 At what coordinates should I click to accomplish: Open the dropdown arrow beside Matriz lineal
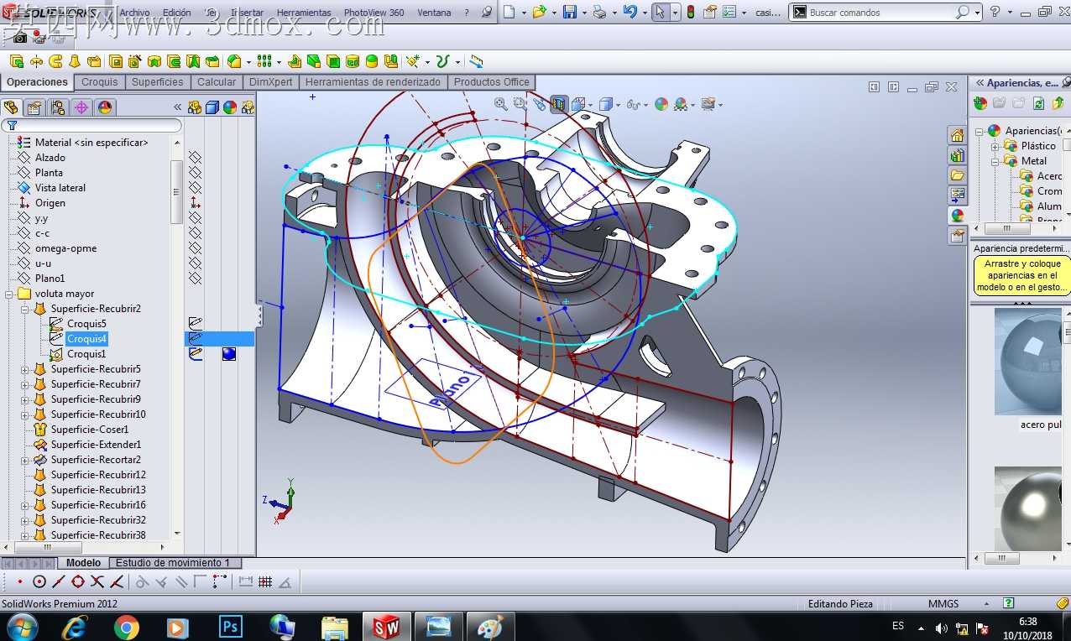[279, 62]
